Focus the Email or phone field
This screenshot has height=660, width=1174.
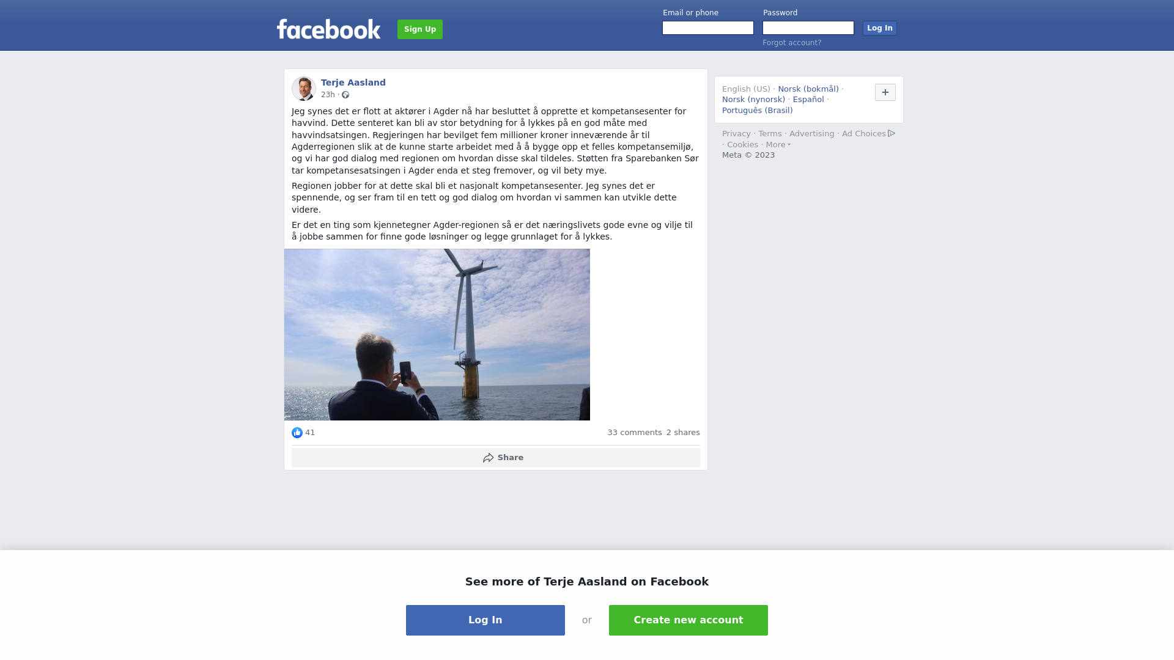pyautogui.click(x=708, y=28)
